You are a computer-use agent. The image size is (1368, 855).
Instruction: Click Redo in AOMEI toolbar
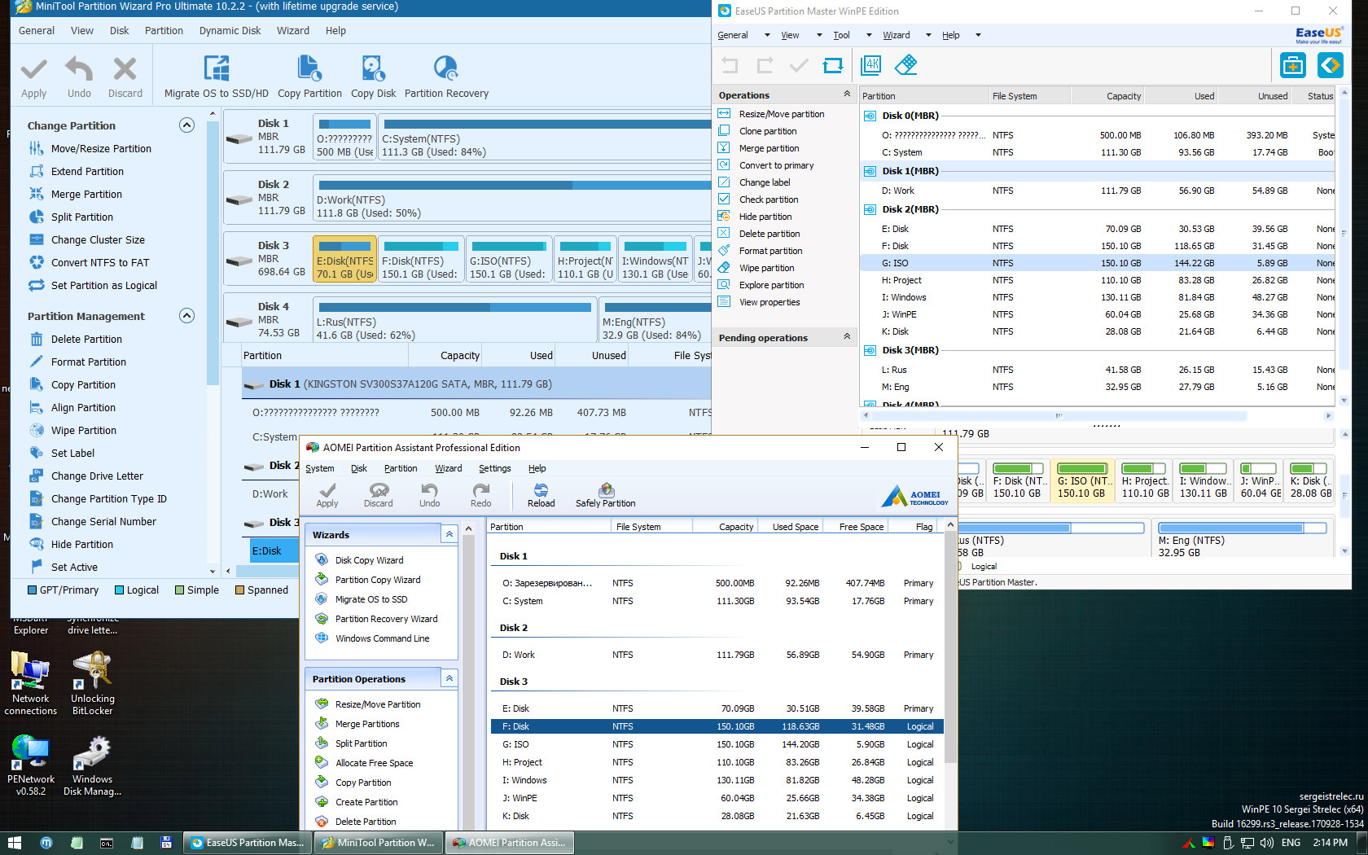point(480,495)
